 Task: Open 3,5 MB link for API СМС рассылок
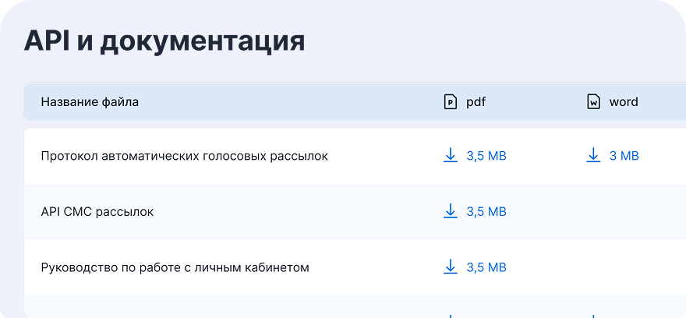pyautogui.click(x=486, y=211)
